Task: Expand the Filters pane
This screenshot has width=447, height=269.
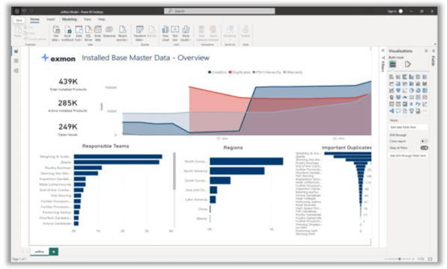Action: pos(383,50)
